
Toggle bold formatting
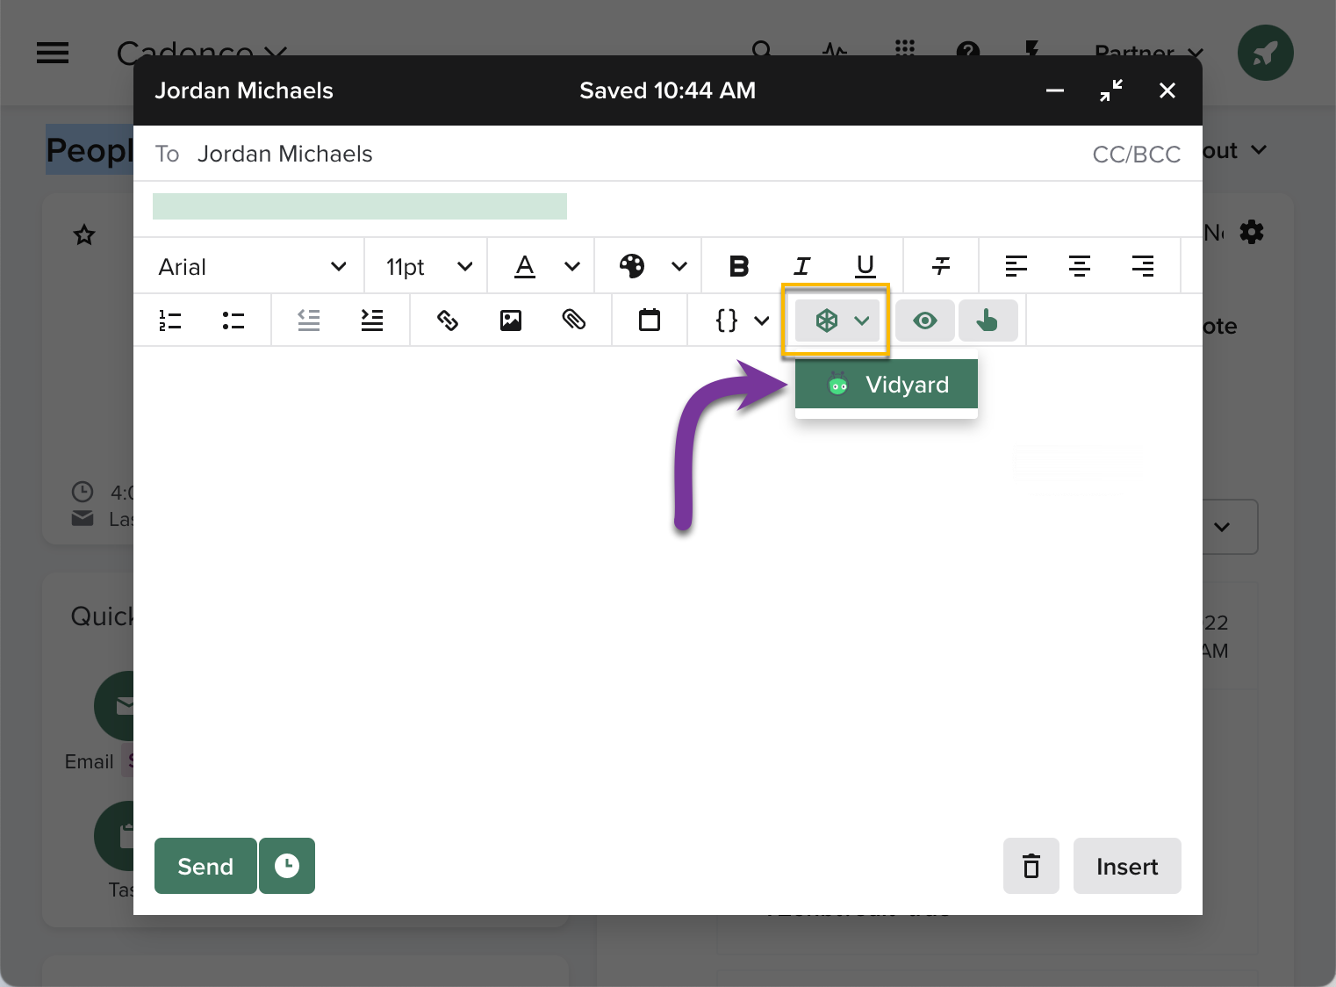738,265
